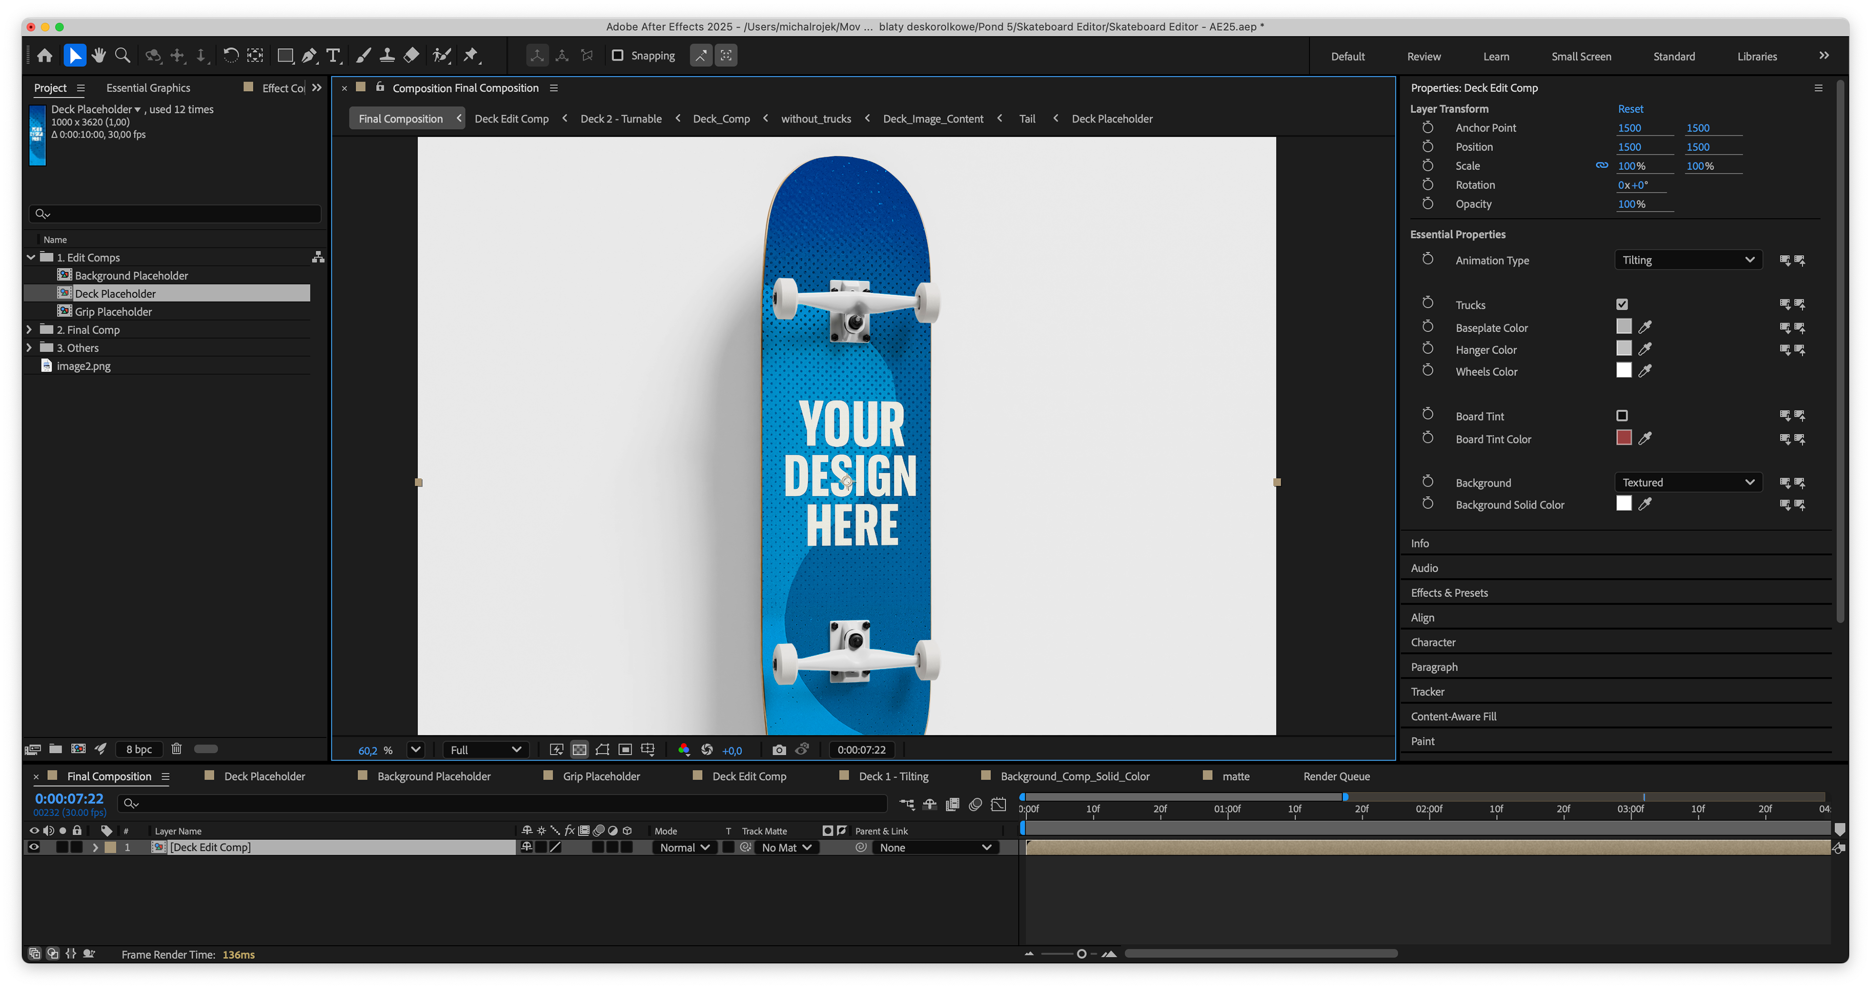Screen dimensions: 1871x989
Task: Hide Deck Edit Comp layer visibility
Action: 34,847
